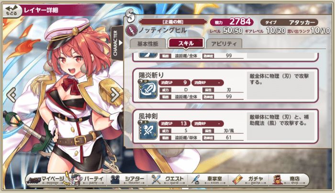Open クエスト quest menu
This screenshot has width=335, height=193.
coord(168,180)
